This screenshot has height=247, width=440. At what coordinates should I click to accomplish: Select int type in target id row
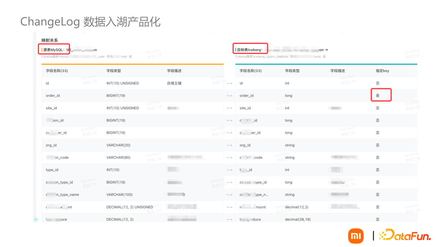[287, 83]
